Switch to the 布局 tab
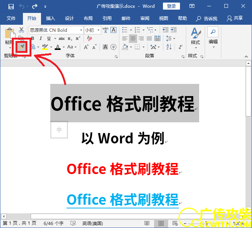 point(88,18)
